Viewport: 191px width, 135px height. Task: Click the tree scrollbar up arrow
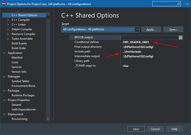[x=48, y=14]
